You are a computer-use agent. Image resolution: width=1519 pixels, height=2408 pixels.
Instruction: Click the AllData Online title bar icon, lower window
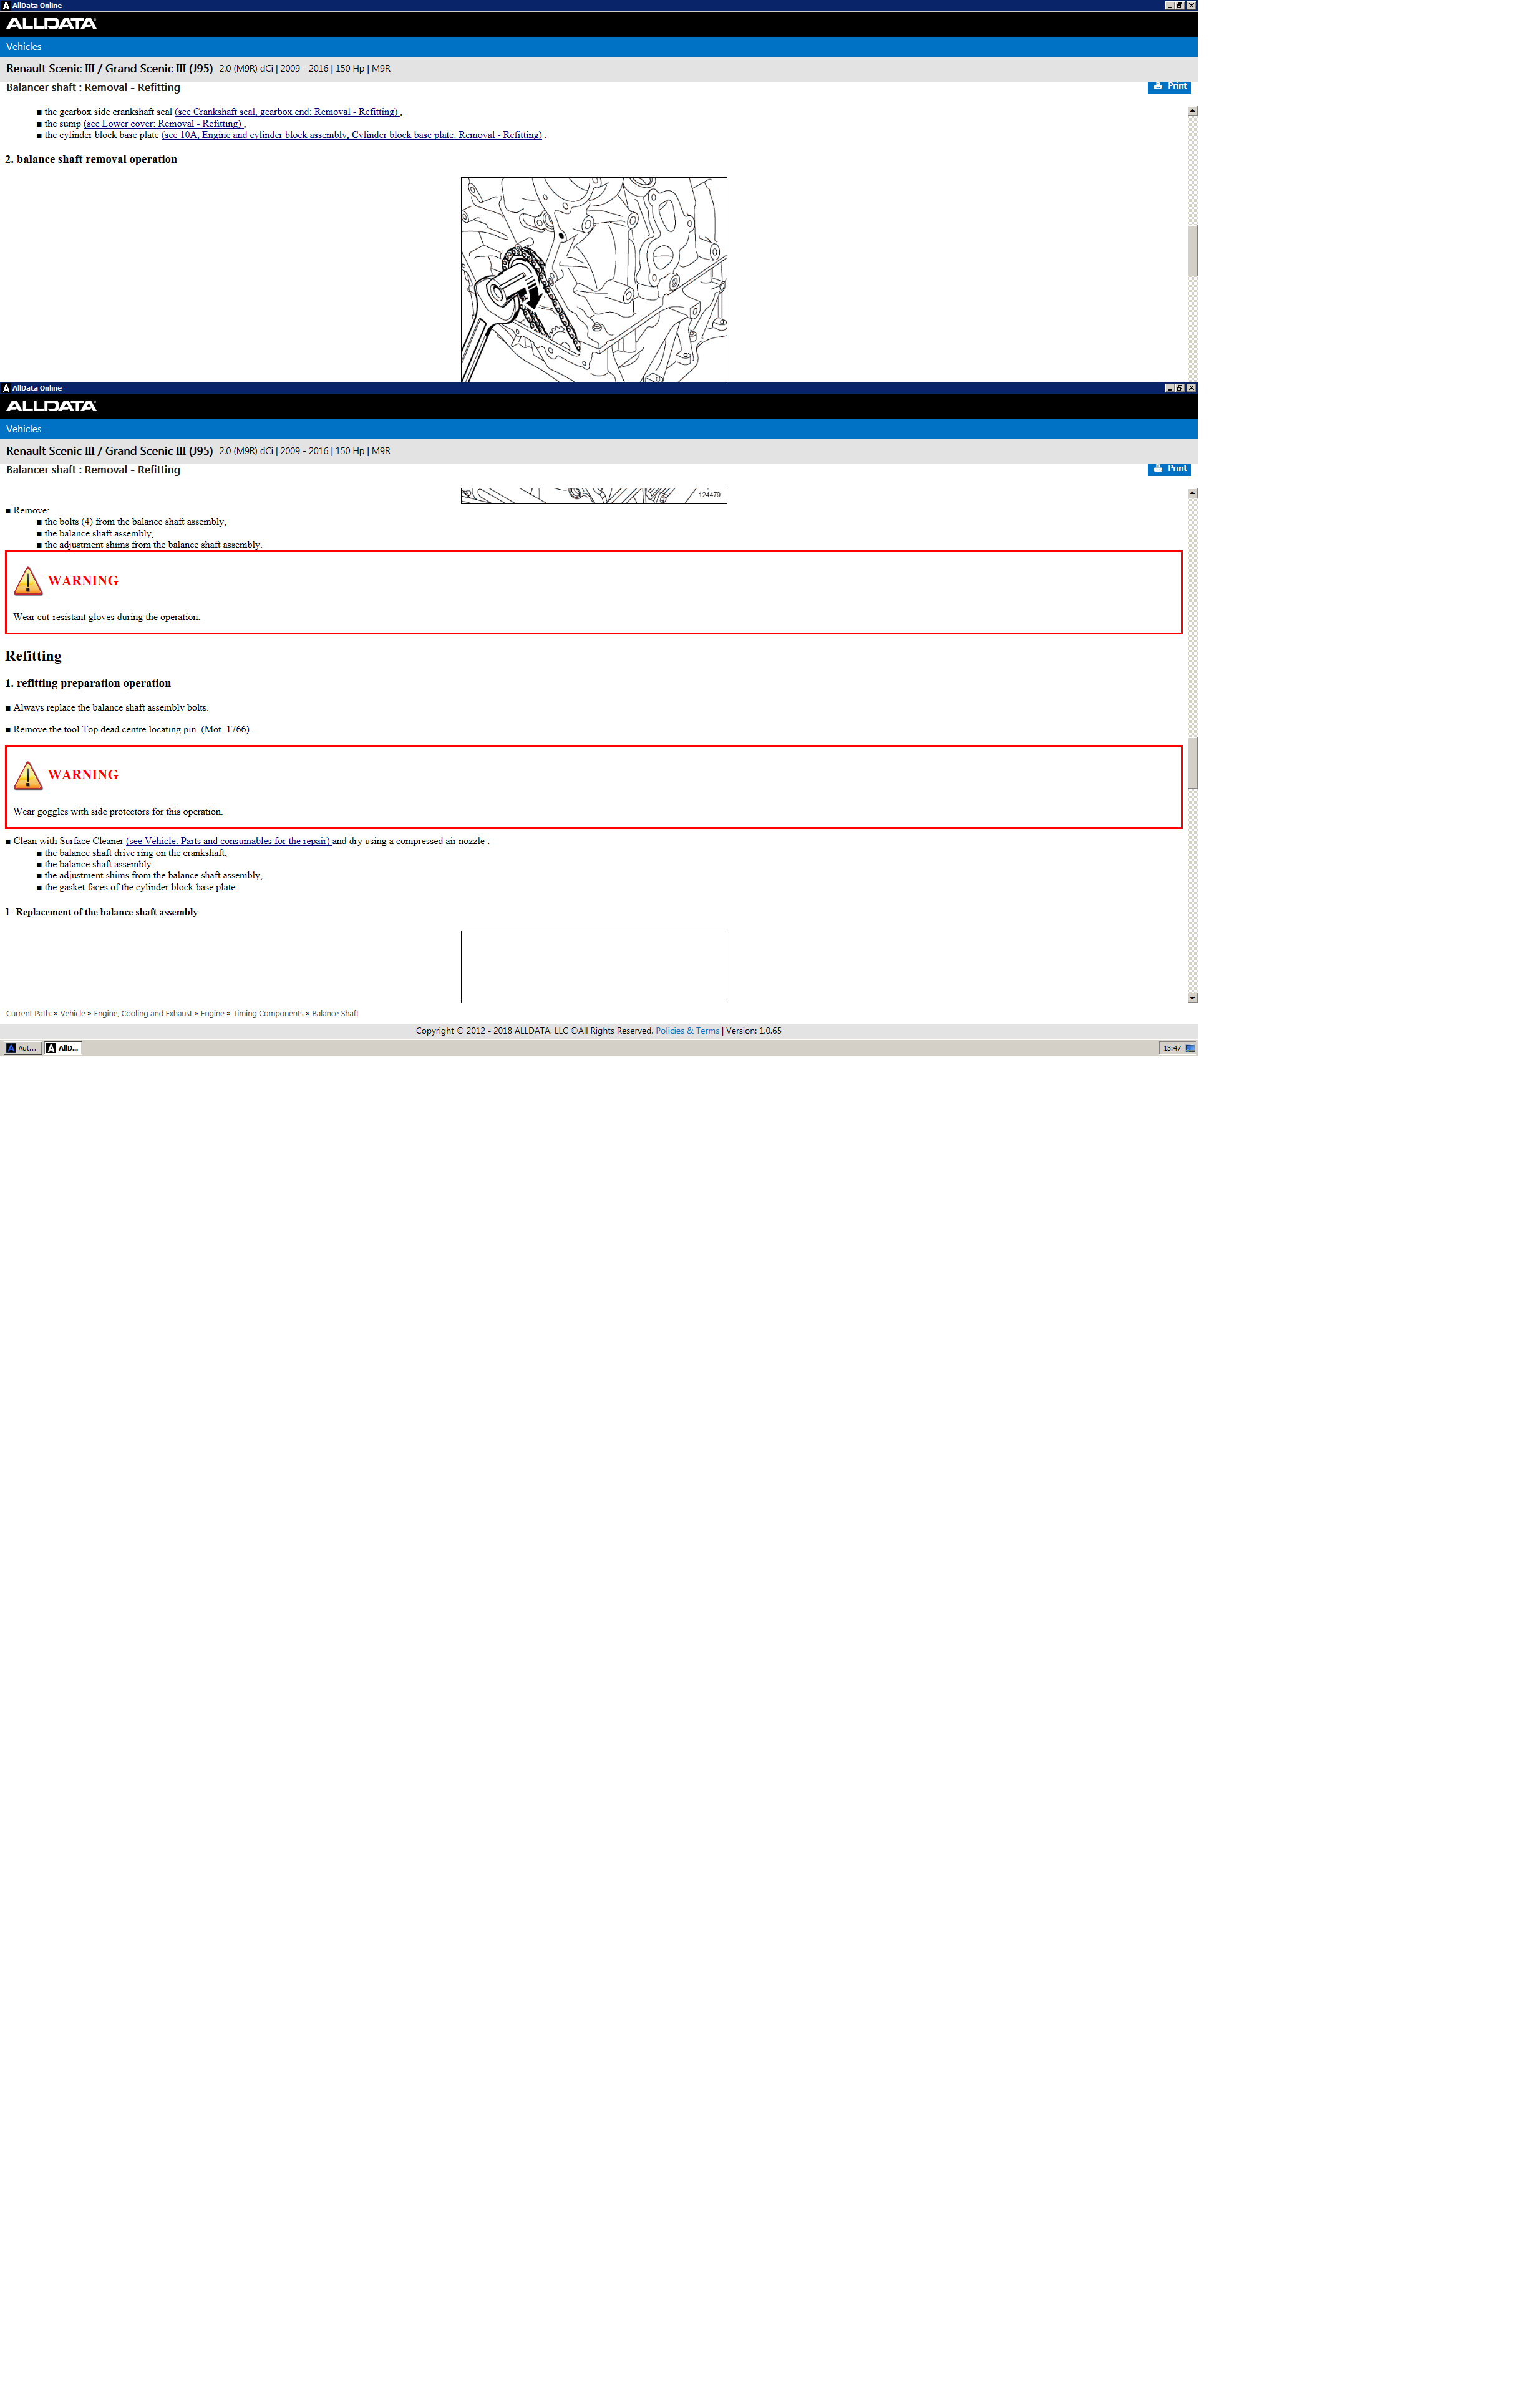click(x=6, y=388)
